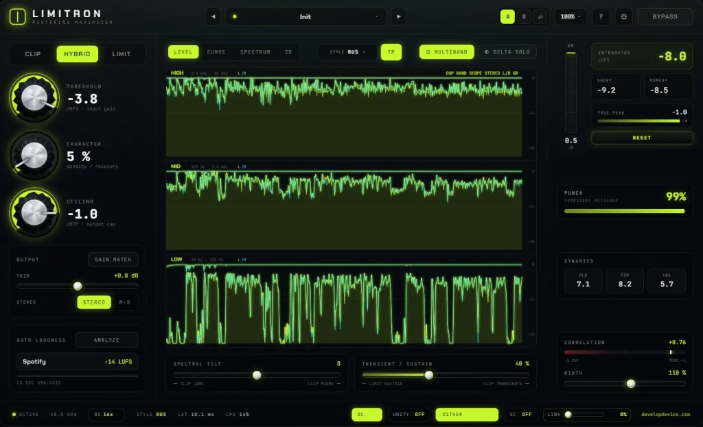Click the ceiling value -1.0
Viewport: 703px width, 427px height.
pos(82,214)
